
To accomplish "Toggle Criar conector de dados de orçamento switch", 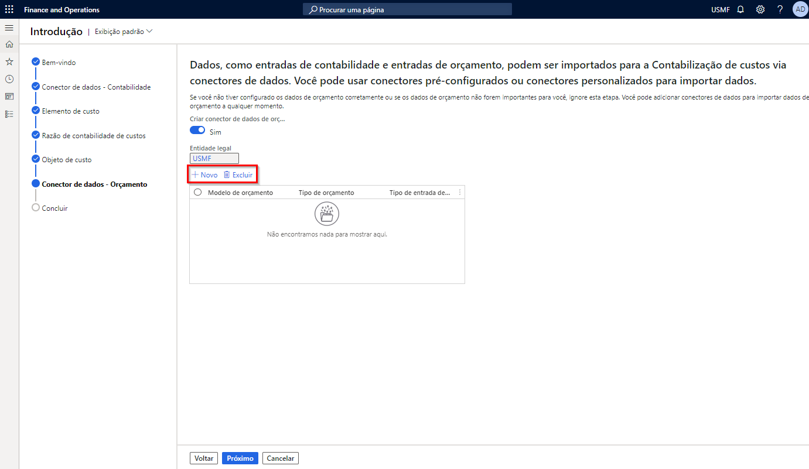I will [197, 130].
